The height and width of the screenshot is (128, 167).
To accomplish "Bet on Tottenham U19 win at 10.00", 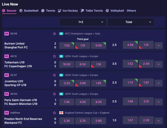I will [67, 64].
